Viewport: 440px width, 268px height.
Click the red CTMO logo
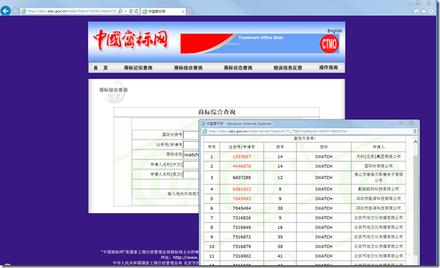pyautogui.click(x=329, y=44)
